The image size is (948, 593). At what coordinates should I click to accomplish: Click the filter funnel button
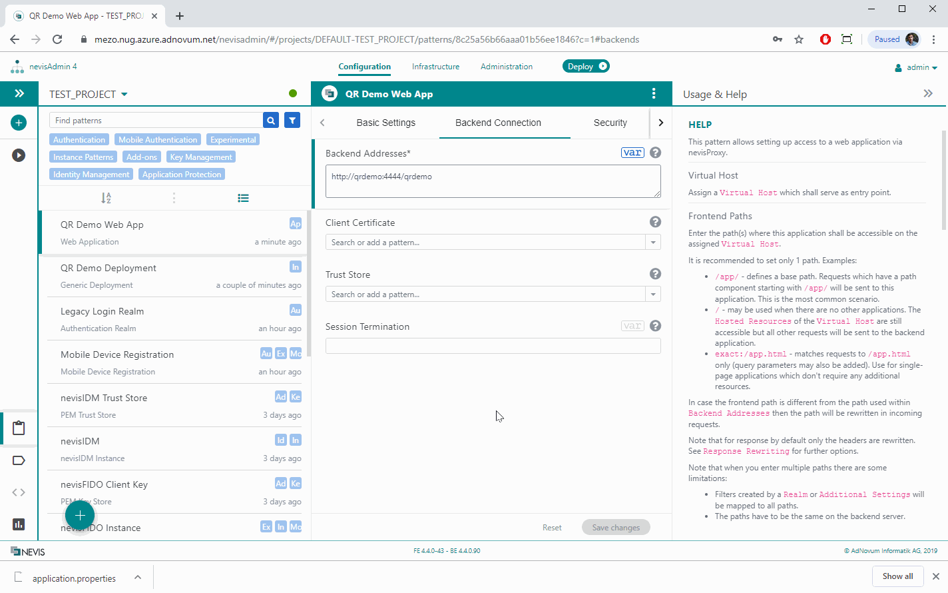click(x=292, y=120)
